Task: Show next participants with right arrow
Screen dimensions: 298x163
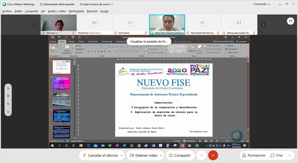Action: coord(263,24)
